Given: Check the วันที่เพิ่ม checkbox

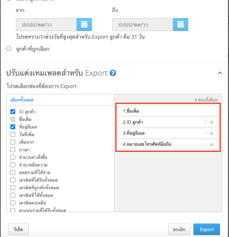Looking at the screenshot, I should [13, 134].
